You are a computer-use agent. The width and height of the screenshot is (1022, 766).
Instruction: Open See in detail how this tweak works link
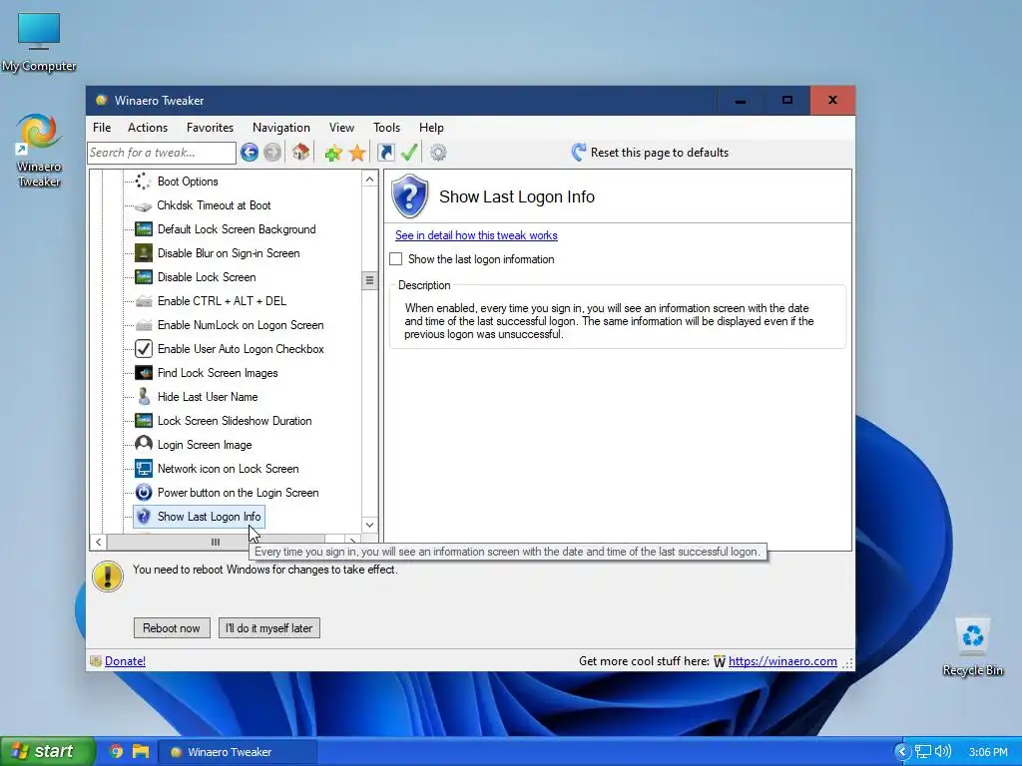pos(476,235)
